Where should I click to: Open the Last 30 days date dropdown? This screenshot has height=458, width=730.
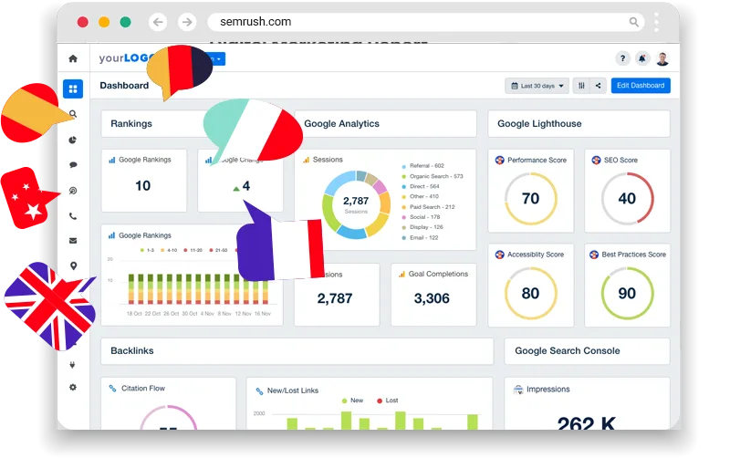coord(537,86)
